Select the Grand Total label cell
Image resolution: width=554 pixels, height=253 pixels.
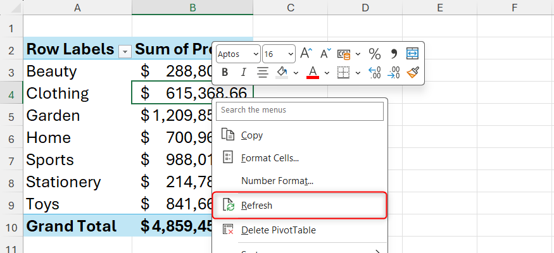(77, 226)
